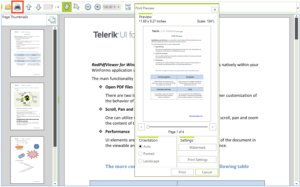The width and height of the screenshot is (300, 187).
Task: Click 'Open PDF files' heading in document
Action: click(x=119, y=87)
